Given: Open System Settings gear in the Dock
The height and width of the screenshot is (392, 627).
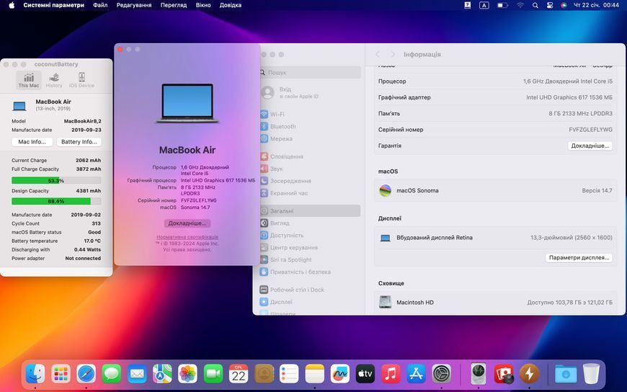Looking at the screenshot, I should [x=442, y=374].
